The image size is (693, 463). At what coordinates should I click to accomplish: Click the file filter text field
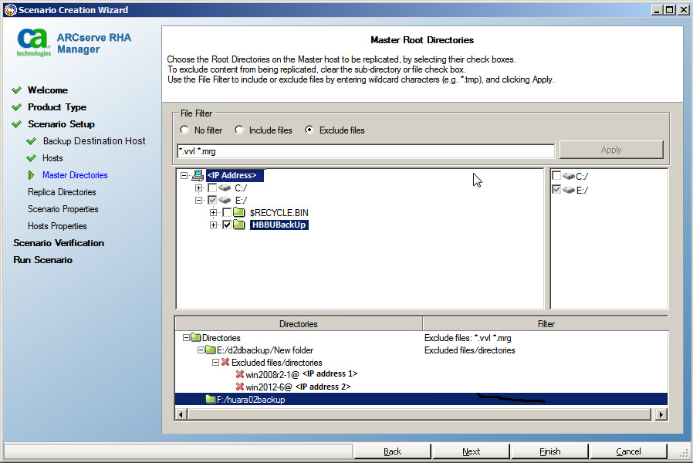tap(366, 151)
